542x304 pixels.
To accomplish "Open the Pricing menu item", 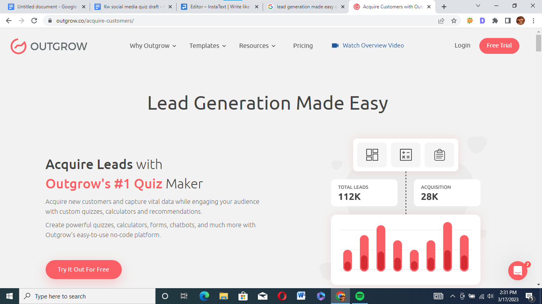I will point(303,46).
